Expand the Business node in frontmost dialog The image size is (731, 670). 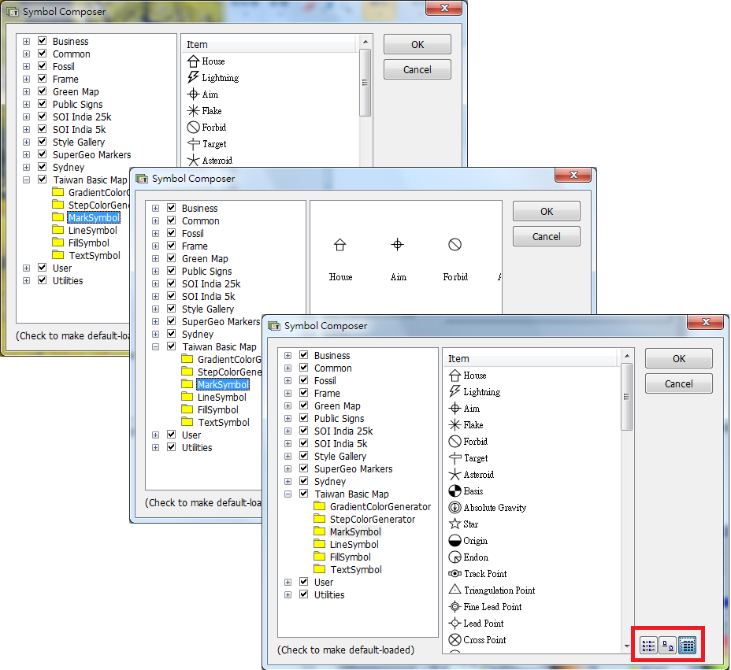click(x=288, y=356)
